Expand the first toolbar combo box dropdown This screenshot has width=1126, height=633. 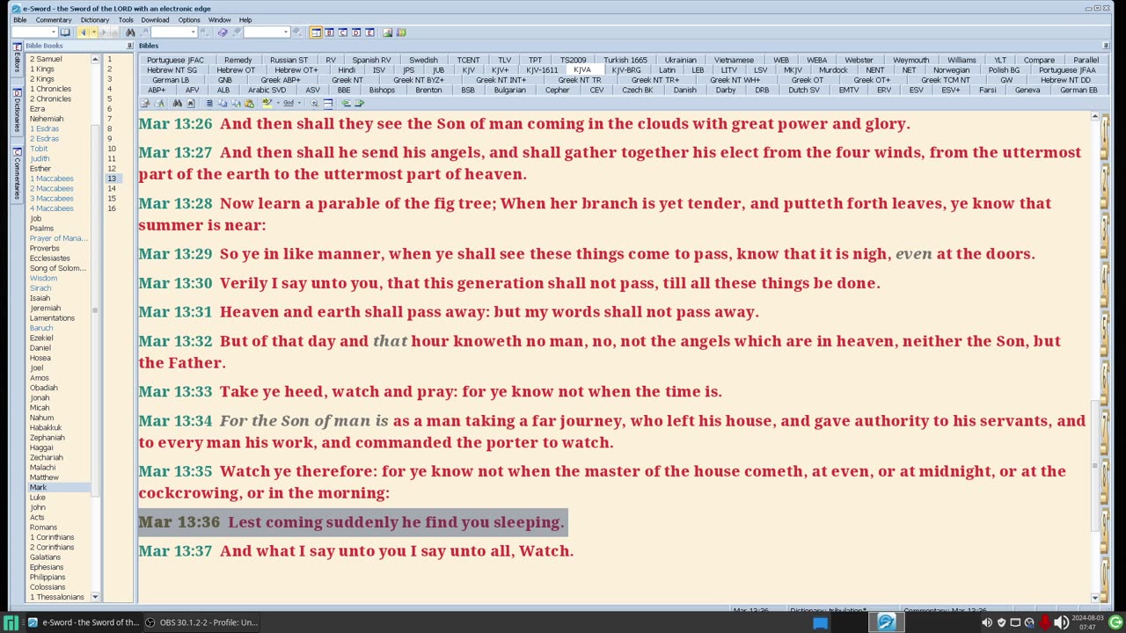[54, 33]
